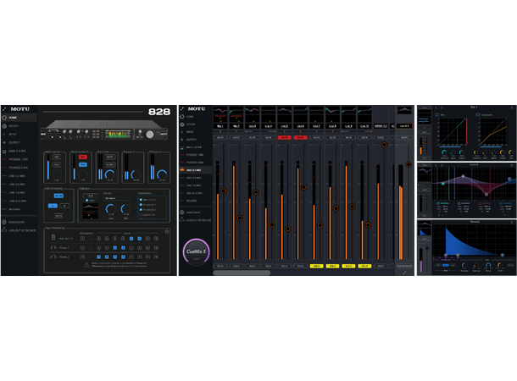Click MUTE in the A/B Monitoring section
The width and height of the screenshot is (517, 381).
pyautogui.click(x=58, y=216)
